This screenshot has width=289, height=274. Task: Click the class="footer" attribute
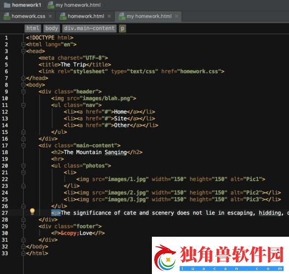(76, 226)
